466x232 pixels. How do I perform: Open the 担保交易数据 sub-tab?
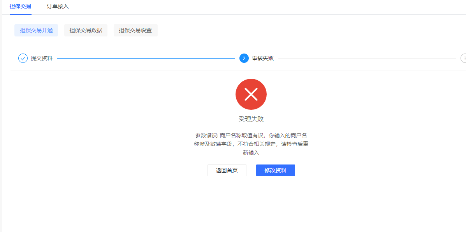86,30
